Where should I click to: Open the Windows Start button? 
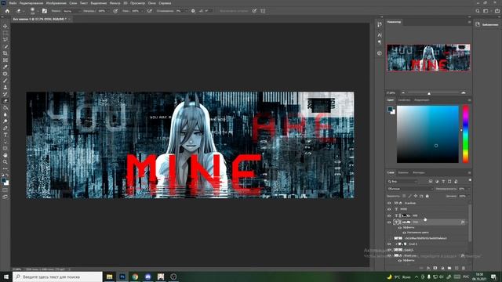point(6,277)
